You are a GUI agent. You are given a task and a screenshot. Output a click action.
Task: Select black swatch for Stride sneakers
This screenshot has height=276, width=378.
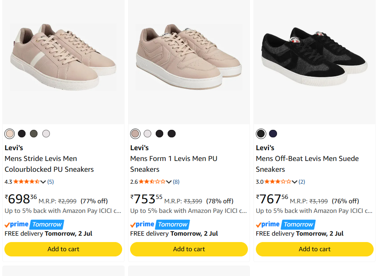(x=22, y=134)
